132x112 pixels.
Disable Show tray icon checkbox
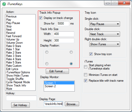pyautogui.click(x=91, y=54)
